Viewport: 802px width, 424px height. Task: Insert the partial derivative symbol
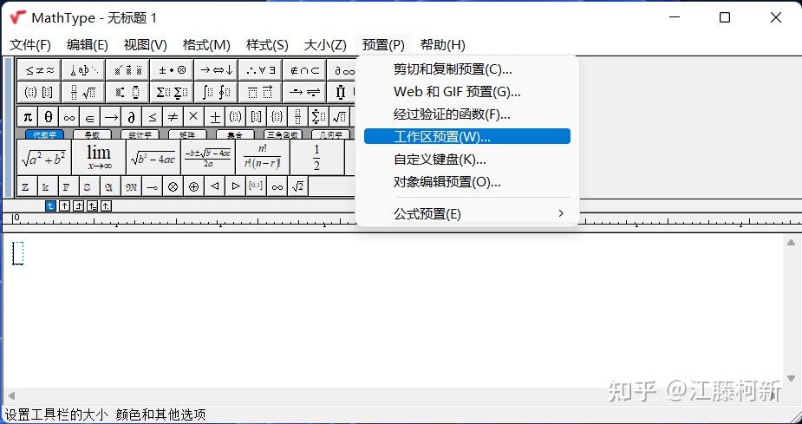click(x=131, y=116)
